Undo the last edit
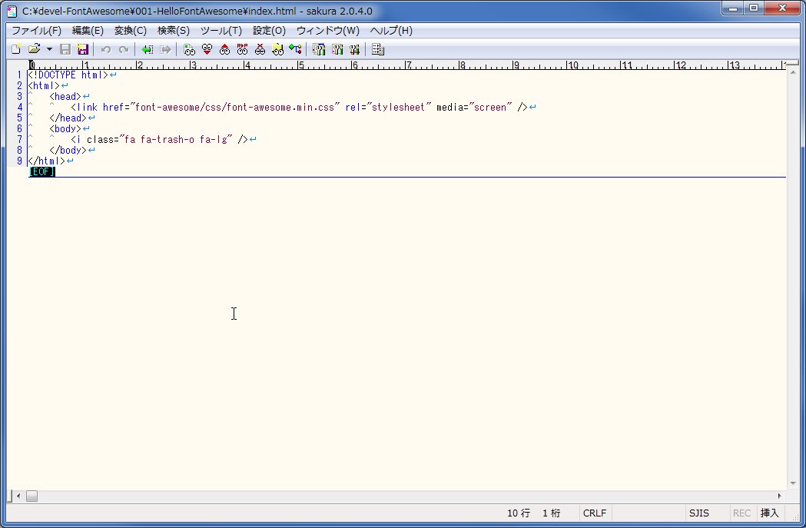This screenshot has height=528, width=806. [106, 49]
